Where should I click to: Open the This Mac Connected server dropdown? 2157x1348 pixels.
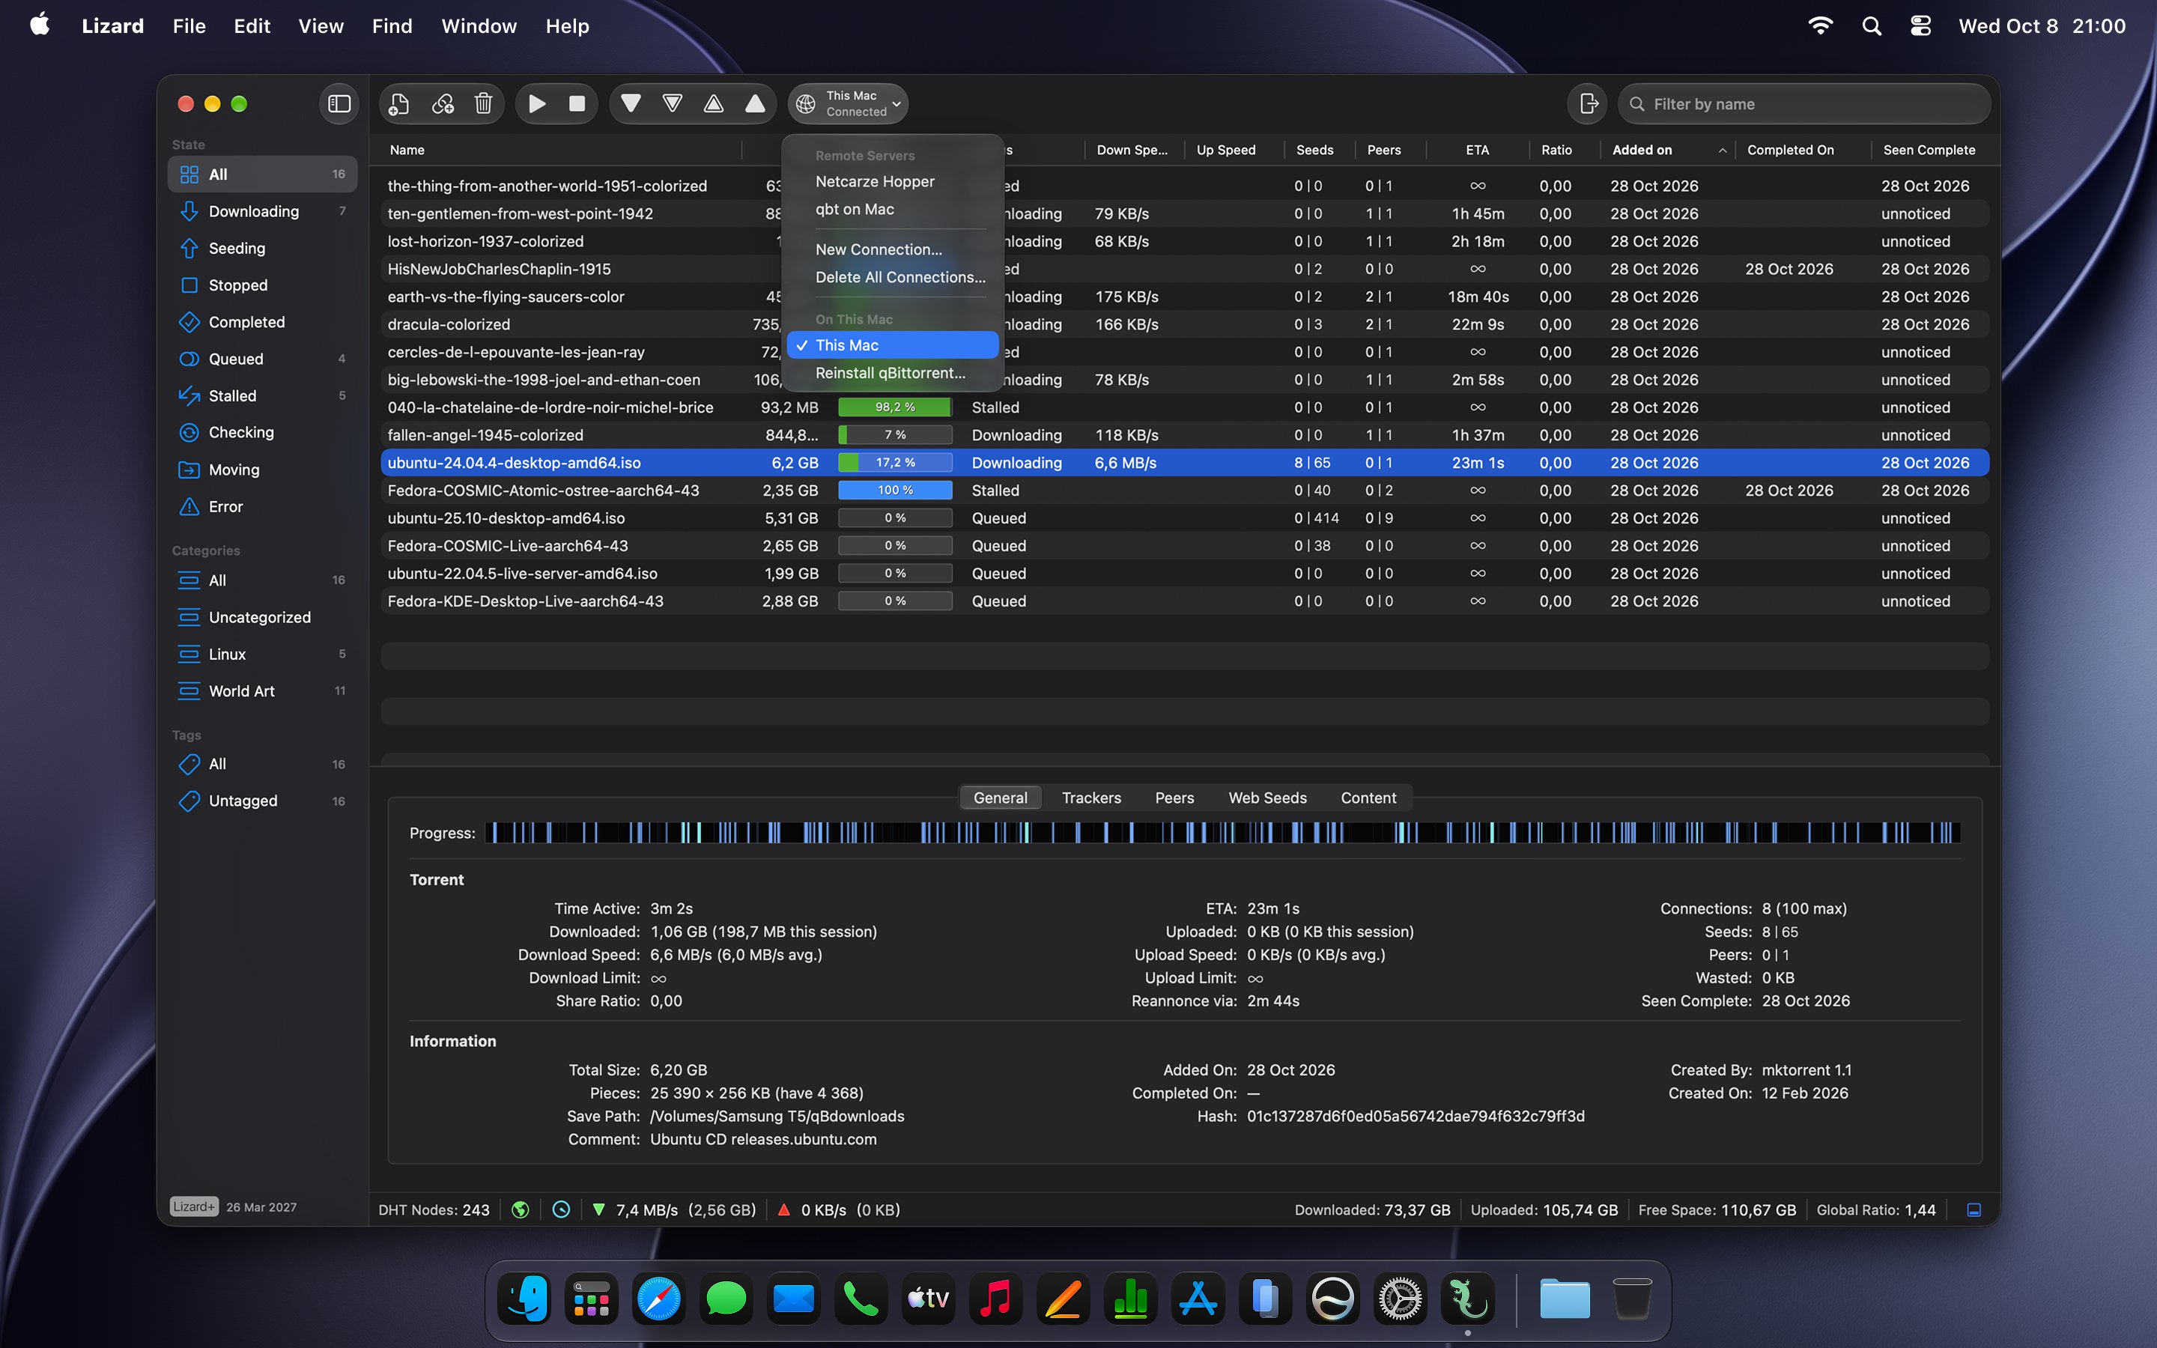(848, 104)
